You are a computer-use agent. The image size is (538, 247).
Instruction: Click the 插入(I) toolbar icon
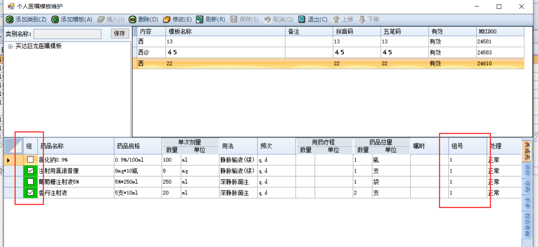click(101, 19)
